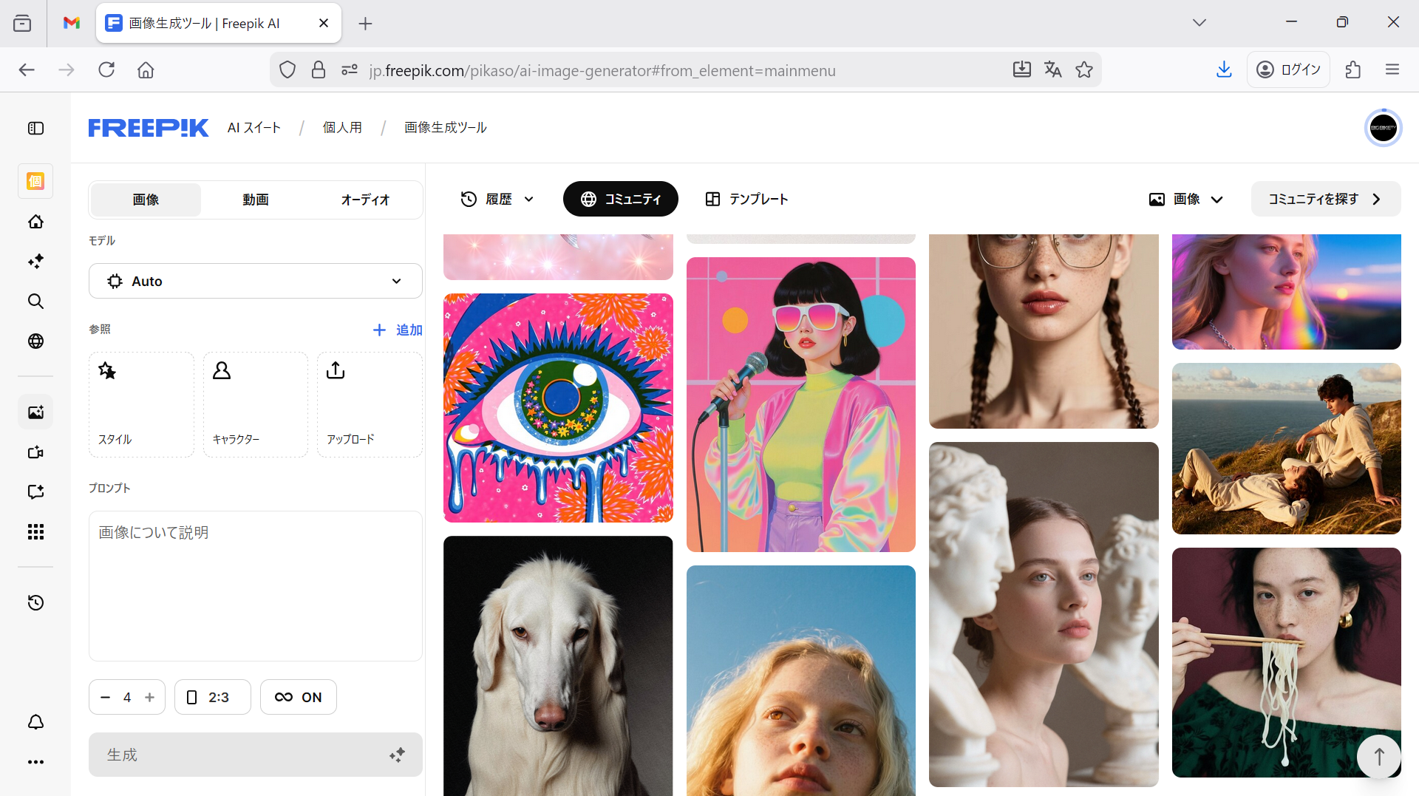Viewport: 1419px width, 796px height.
Task: Increase image count with the plus stepper
Action: coord(149,696)
